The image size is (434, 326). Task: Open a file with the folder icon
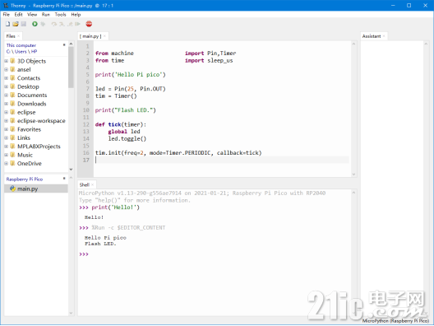coord(16,24)
